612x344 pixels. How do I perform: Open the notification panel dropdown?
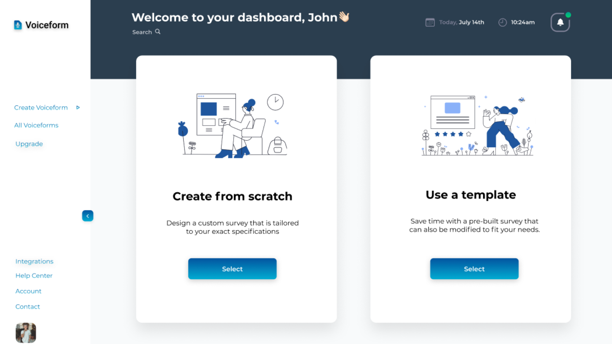pyautogui.click(x=561, y=22)
